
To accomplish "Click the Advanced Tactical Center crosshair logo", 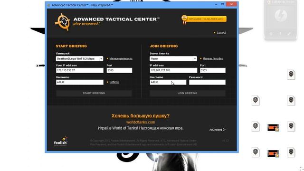I will pos(62,22).
